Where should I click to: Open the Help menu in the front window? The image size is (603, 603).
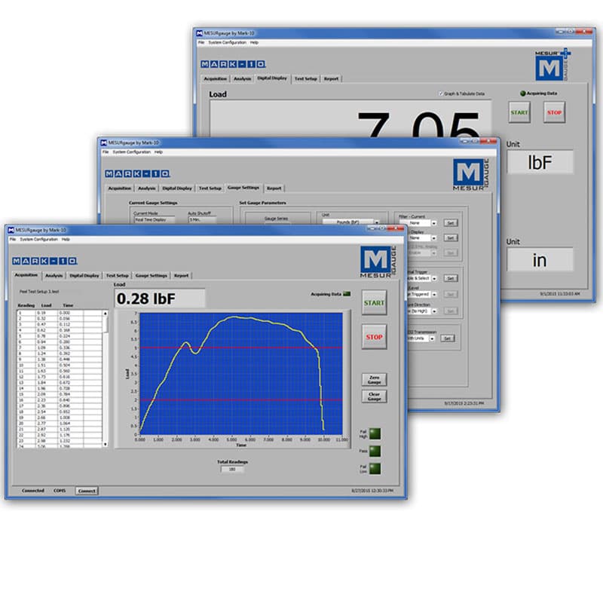pos(66,239)
